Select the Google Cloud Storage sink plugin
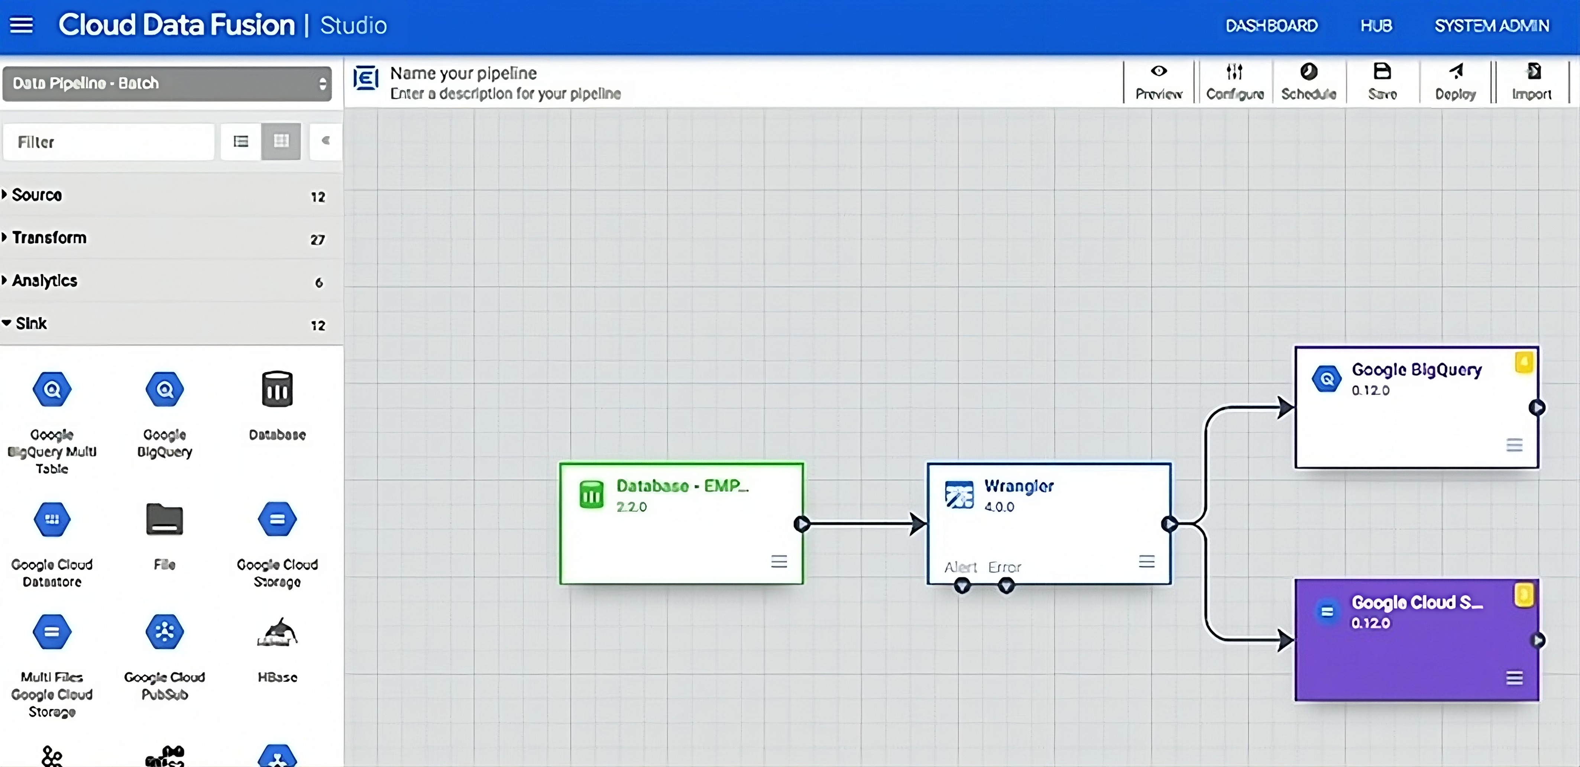 coord(277,545)
